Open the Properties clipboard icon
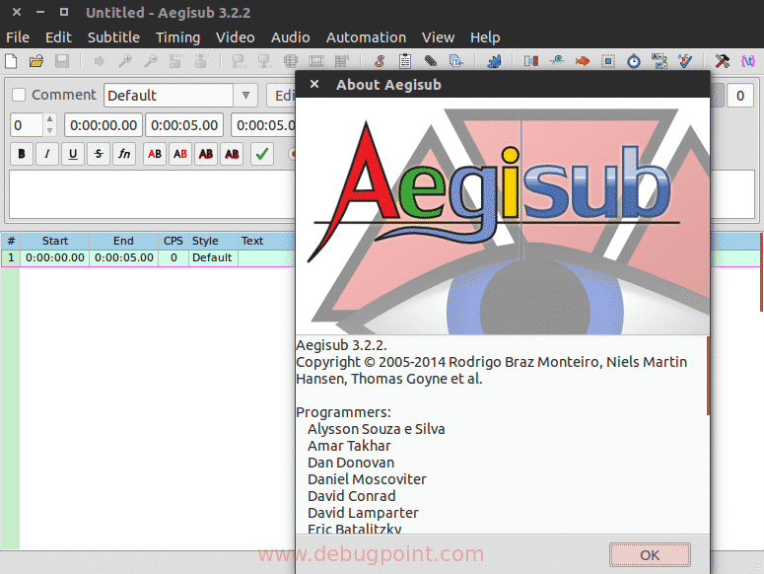This screenshot has height=574, width=764. pos(405,61)
